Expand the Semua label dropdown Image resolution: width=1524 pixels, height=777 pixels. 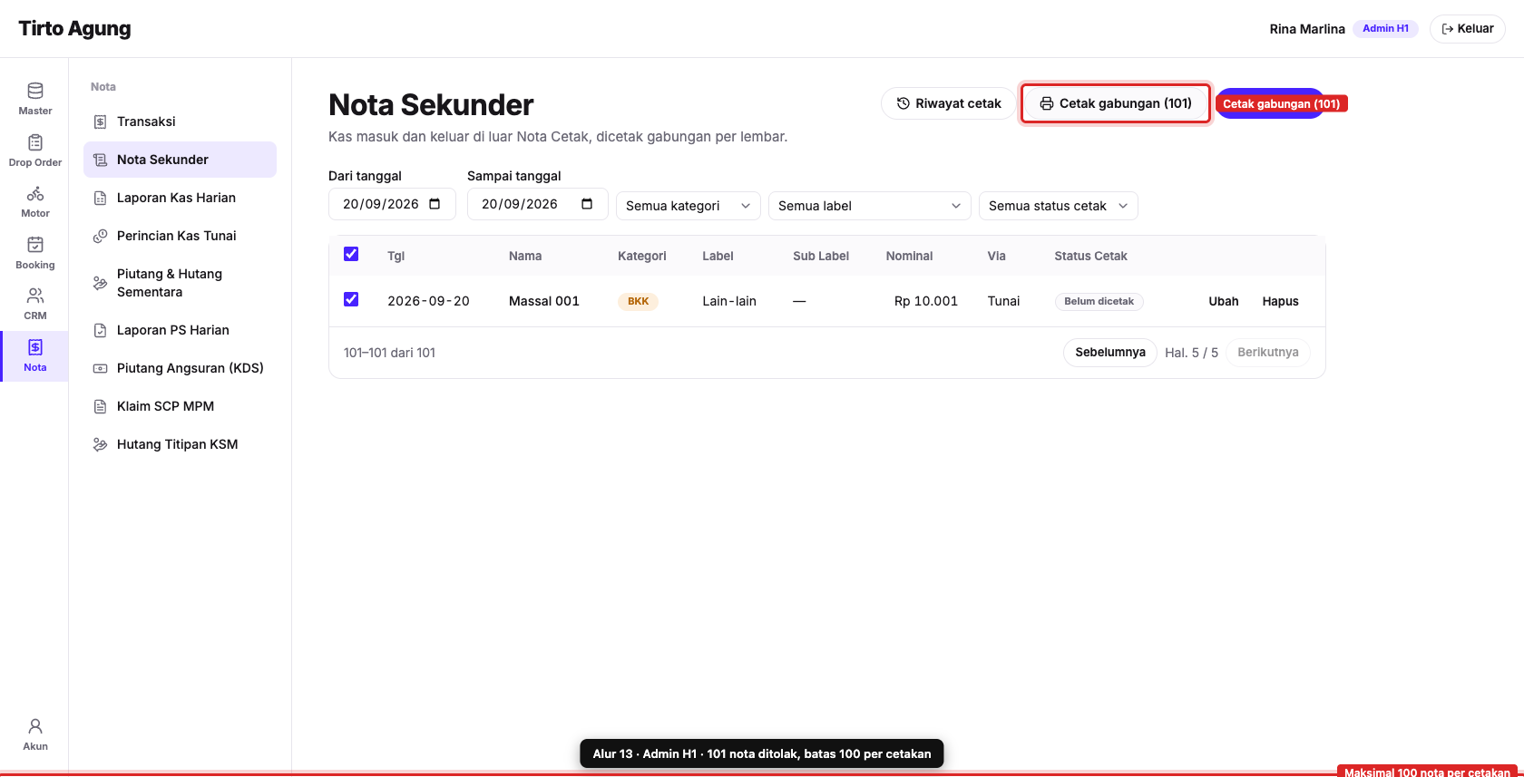pos(870,206)
